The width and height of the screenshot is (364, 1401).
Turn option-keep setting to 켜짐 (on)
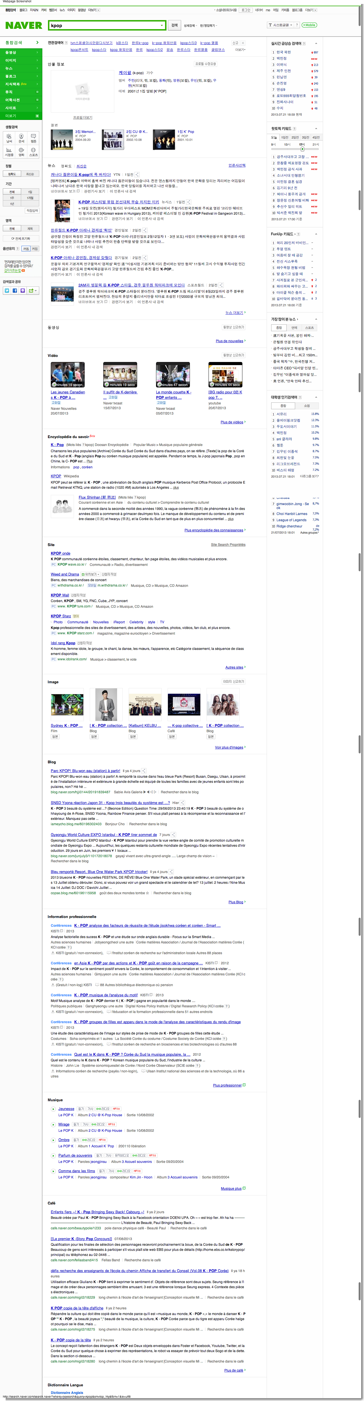click(34, 249)
